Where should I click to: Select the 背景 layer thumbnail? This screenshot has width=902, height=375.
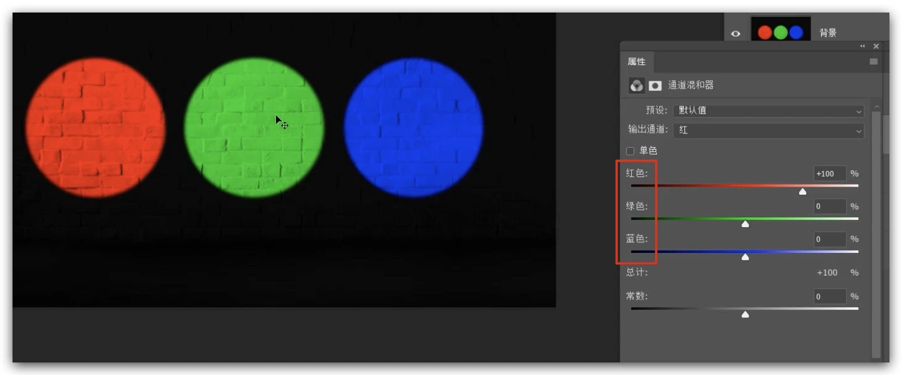[x=780, y=33]
